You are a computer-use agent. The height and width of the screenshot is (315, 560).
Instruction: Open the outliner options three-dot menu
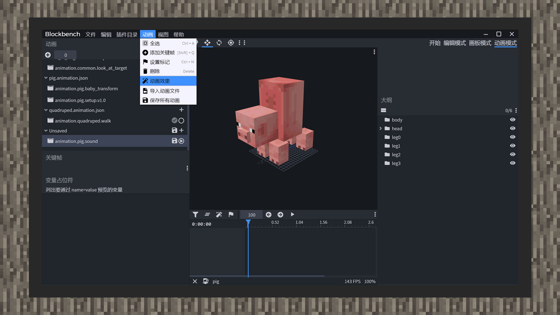pyautogui.click(x=516, y=110)
